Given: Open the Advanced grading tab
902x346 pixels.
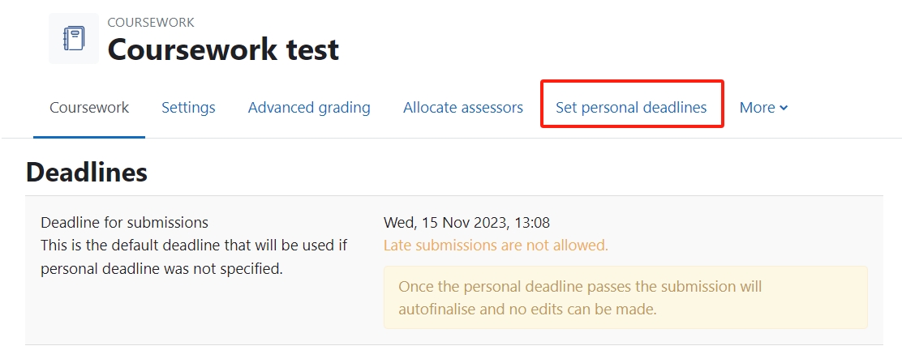Looking at the screenshot, I should tap(309, 108).
